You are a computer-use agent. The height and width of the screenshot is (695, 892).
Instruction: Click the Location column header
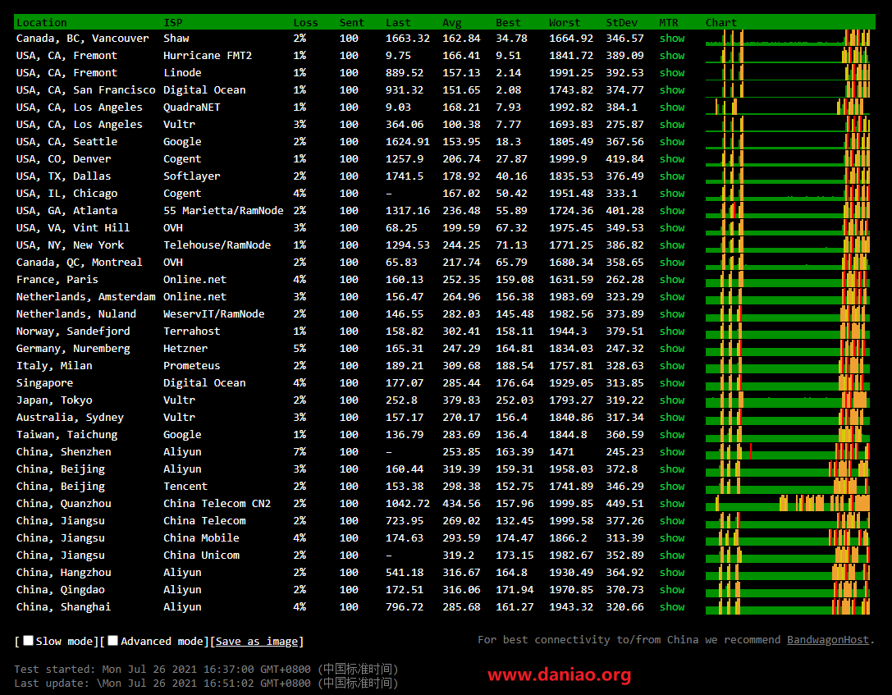(42, 22)
